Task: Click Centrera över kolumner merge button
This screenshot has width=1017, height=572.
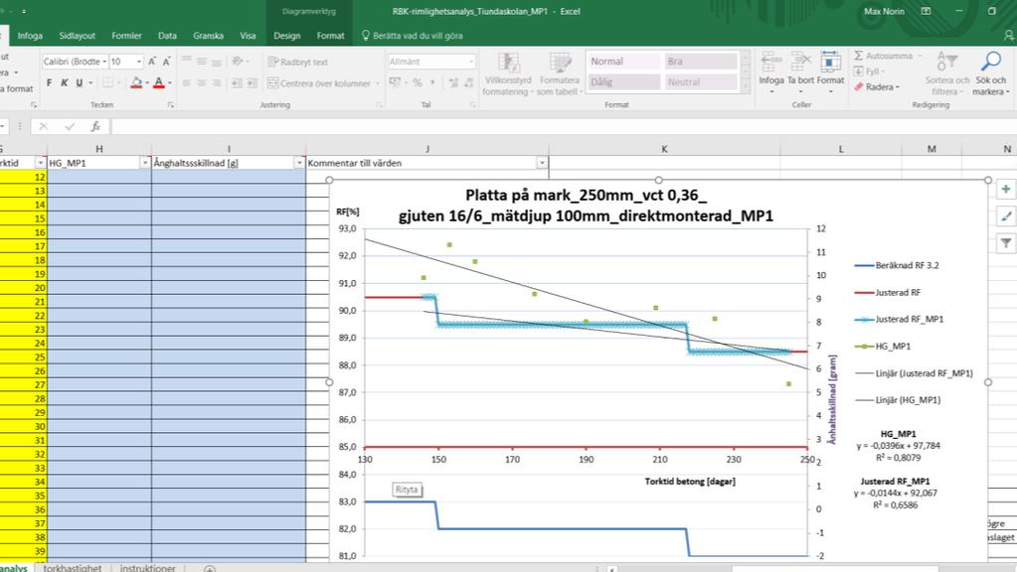Action: [319, 82]
